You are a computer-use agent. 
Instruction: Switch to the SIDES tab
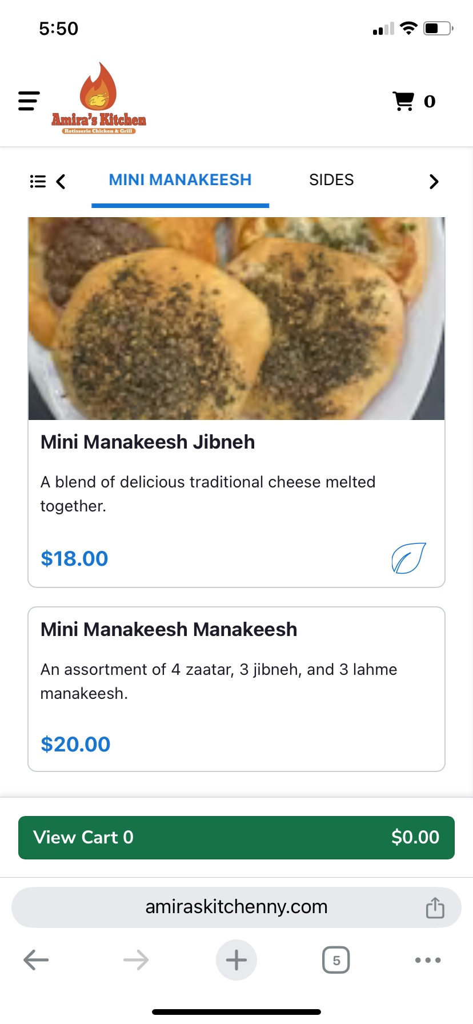(331, 180)
